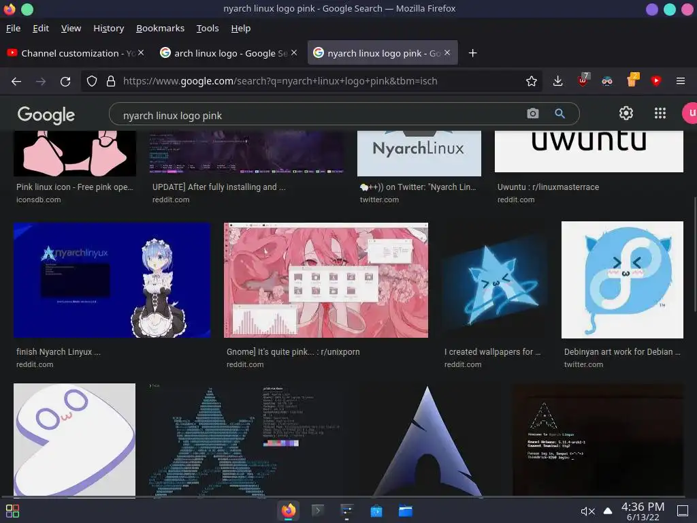Open the Google apps grid

[x=660, y=114]
